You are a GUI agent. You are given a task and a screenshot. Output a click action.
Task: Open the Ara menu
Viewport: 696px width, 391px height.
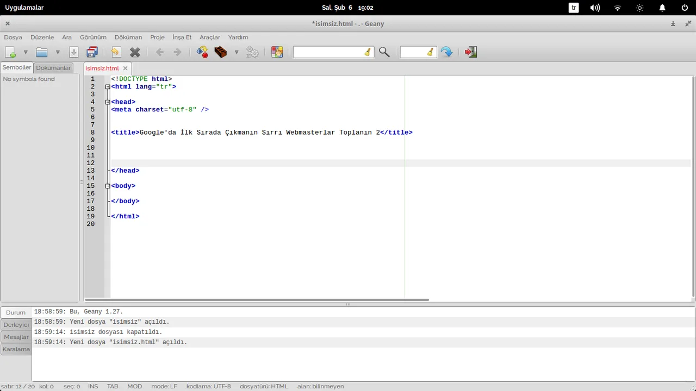(x=67, y=37)
